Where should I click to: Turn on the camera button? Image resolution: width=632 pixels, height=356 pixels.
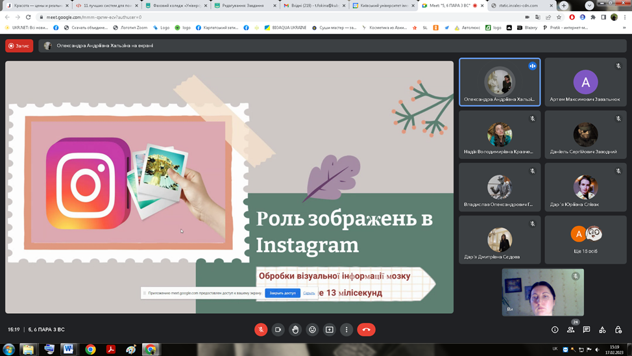click(278, 330)
